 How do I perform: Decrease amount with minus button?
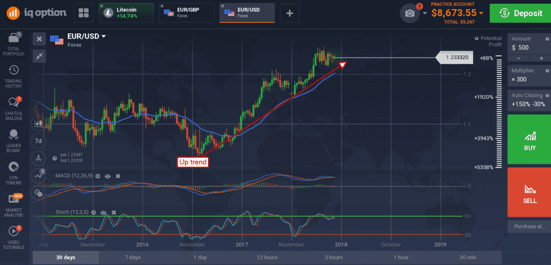(x=518, y=58)
